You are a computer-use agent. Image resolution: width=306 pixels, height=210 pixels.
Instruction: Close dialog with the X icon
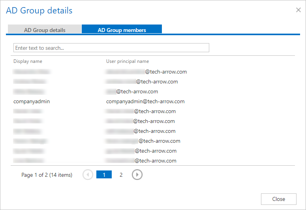(x=298, y=10)
